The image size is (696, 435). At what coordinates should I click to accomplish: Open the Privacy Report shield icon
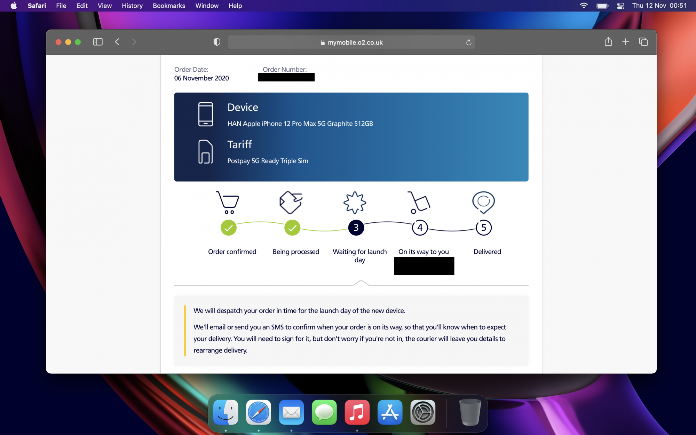pyautogui.click(x=217, y=42)
